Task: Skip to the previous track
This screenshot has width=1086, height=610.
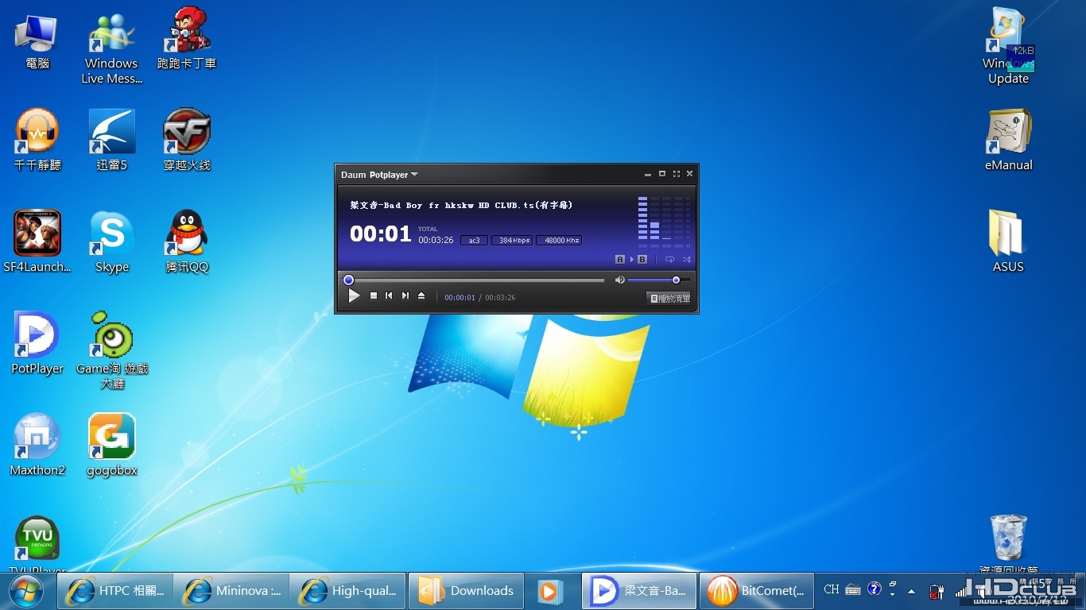Action: pos(389,295)
